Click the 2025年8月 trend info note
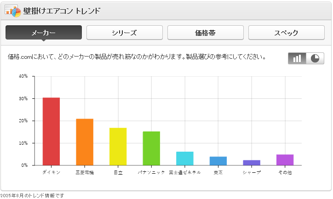The height and width of the screenshot is (199, 333). 32,195
